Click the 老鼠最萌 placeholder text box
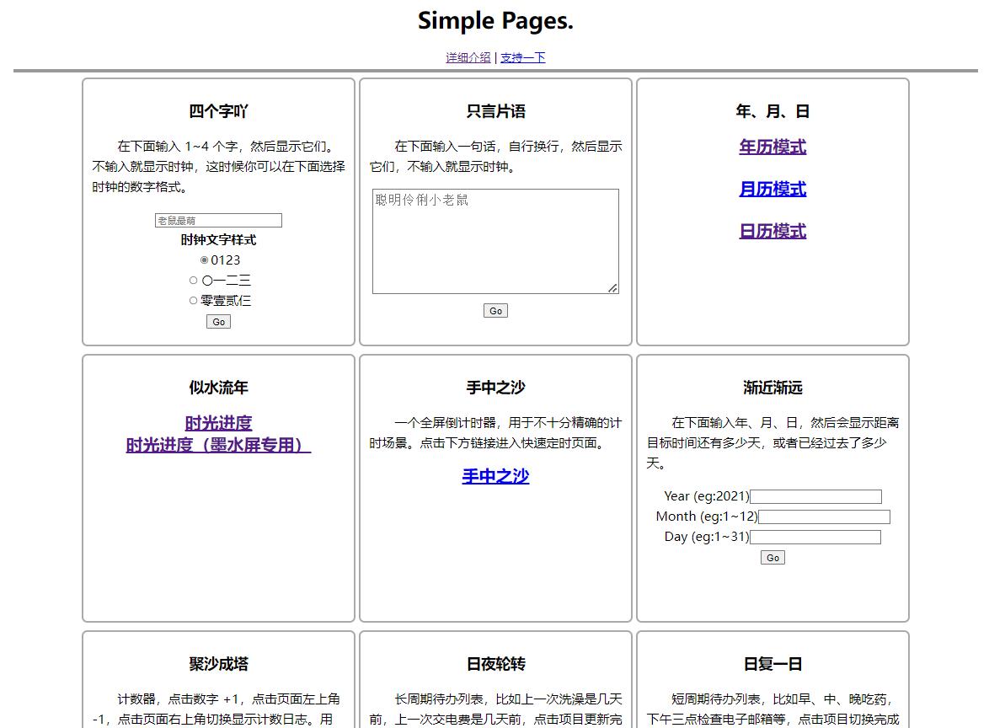The image size is (1005, 728). [x=217, y=220]
